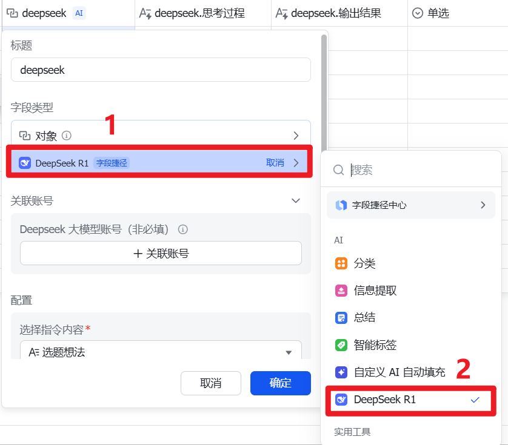Click the + 关联账号 button
This screenshot has width=508, height=445.
(161, 253)
